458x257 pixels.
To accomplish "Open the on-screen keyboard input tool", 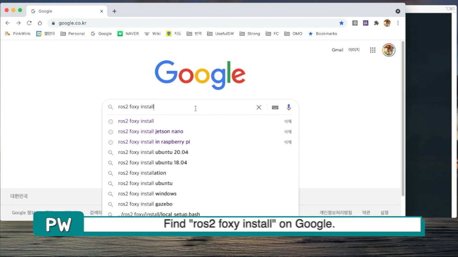I will pyautogui.click(x=275, y=107).
